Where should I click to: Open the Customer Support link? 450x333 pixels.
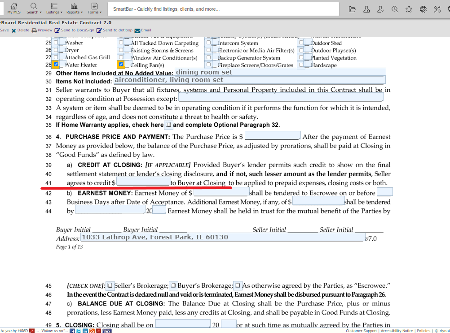pos(362,331)
